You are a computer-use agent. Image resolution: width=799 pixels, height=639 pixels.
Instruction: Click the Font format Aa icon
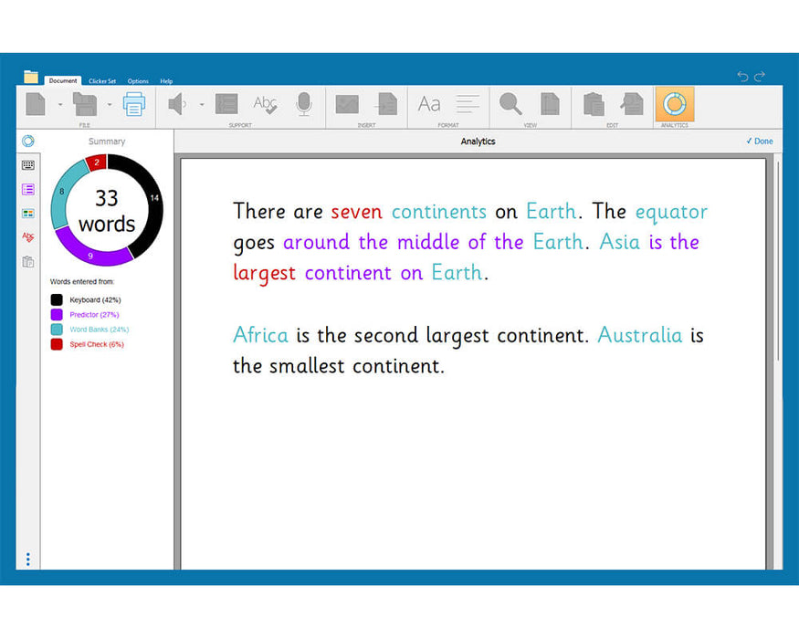point(429,104)
